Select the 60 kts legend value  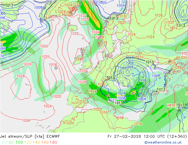click(x=4, y=142)
